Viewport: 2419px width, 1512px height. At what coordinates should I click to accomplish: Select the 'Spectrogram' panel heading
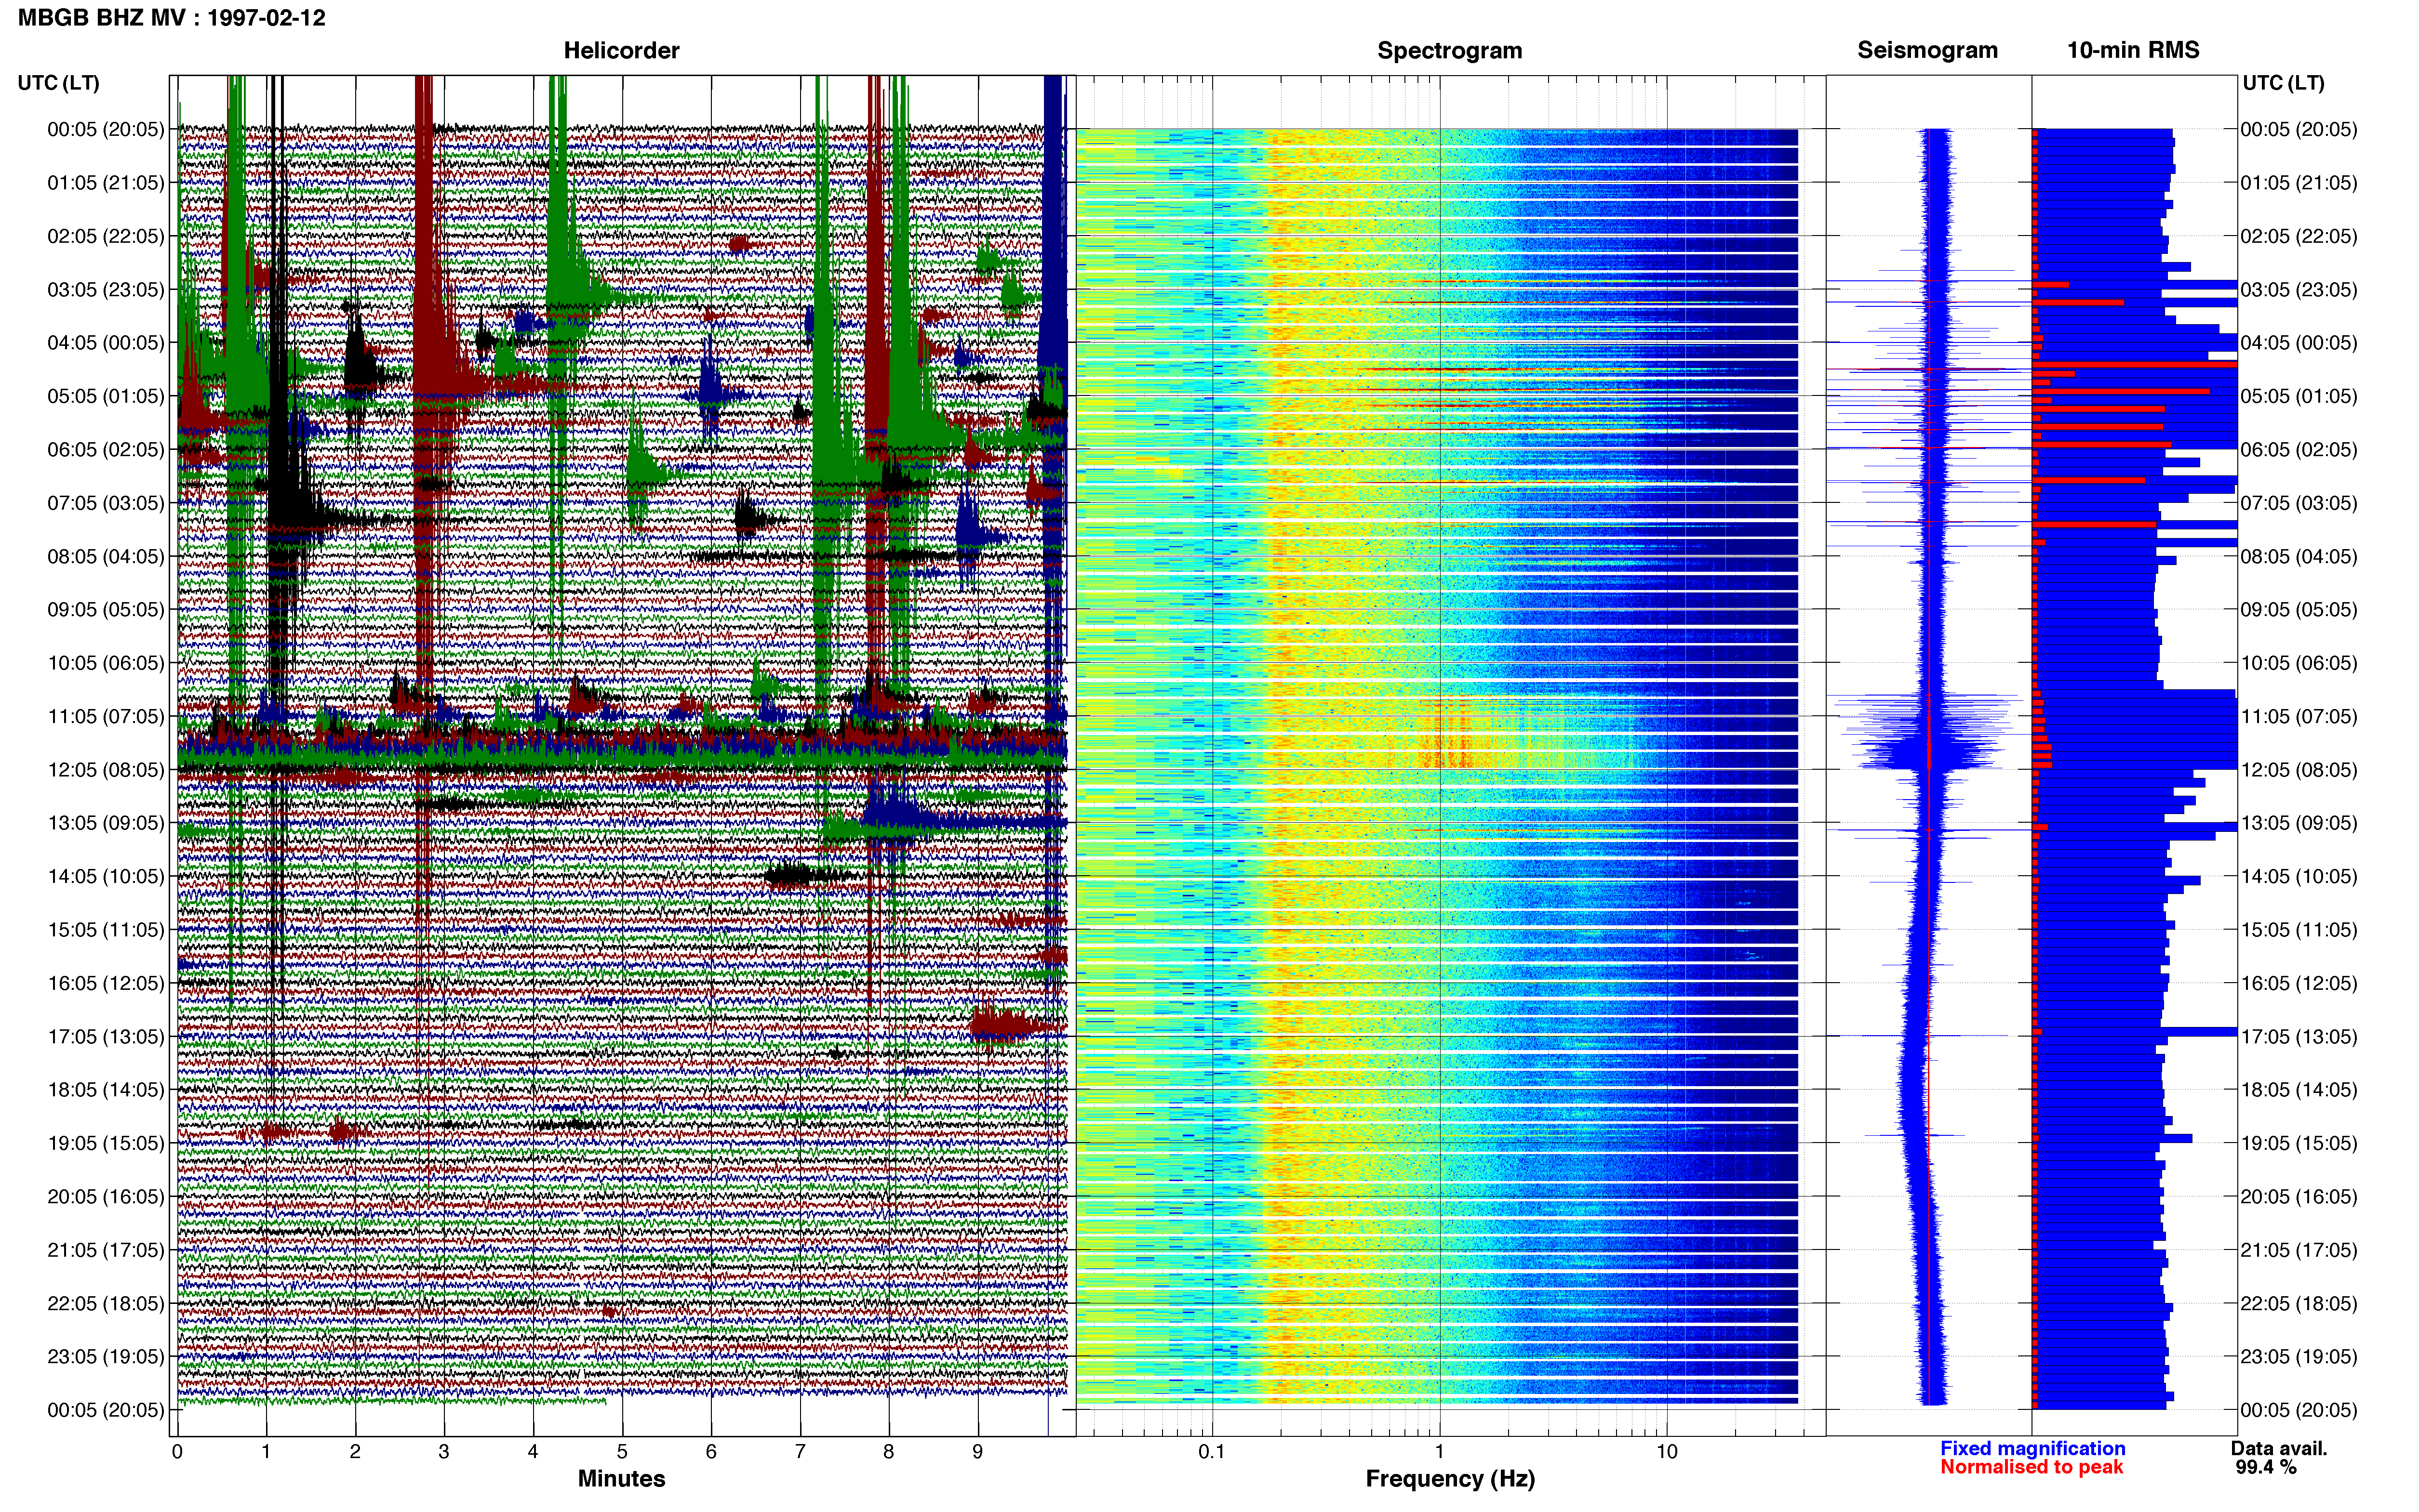click(x=1450, y=50)
